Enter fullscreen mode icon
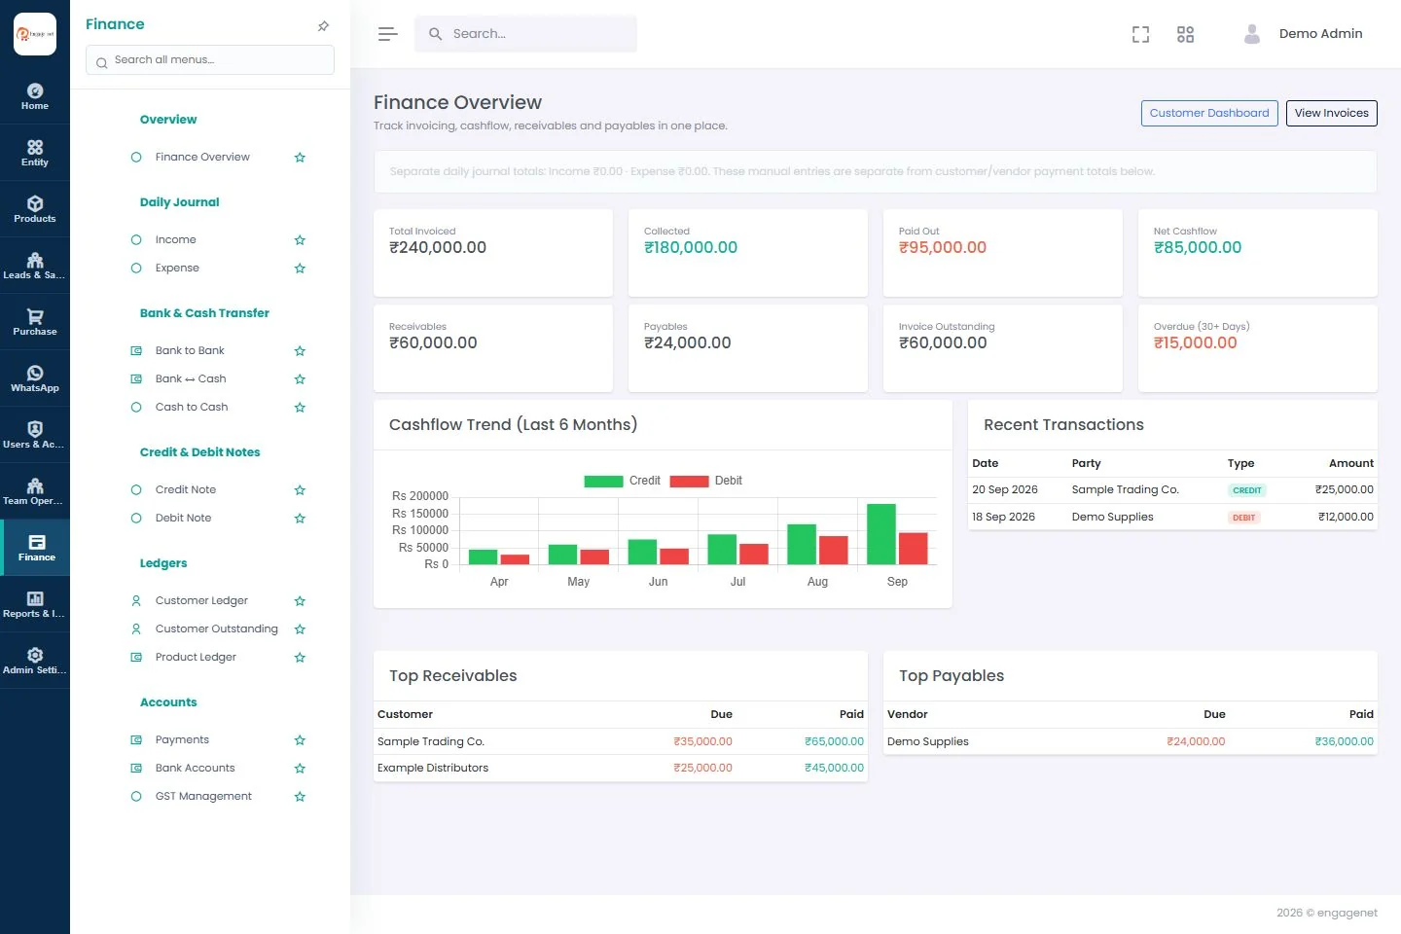Viewport: 1401px width, 934px height. click(1140, 34)
